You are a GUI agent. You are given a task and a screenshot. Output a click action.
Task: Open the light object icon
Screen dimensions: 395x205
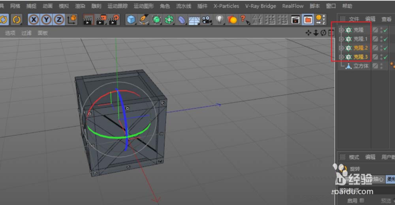tap(220, 19)
